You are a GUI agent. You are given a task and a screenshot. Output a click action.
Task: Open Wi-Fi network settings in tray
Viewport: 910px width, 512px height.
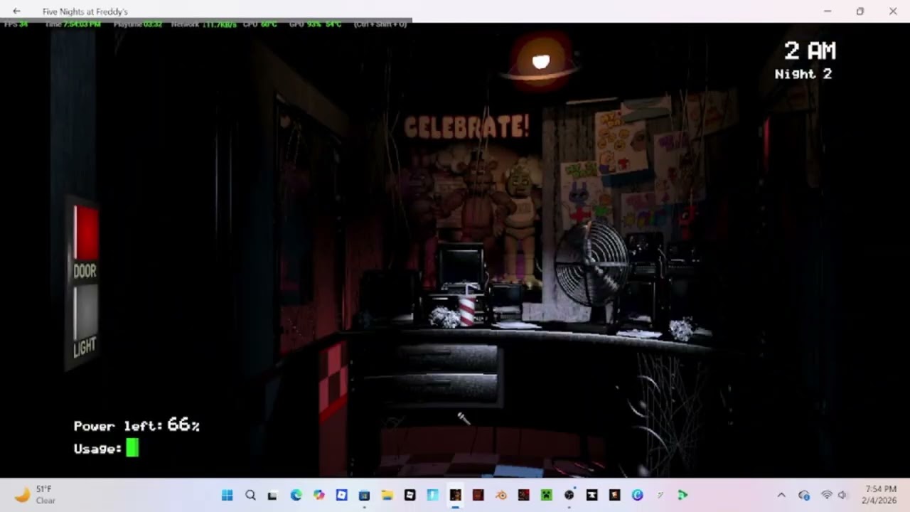coord(826,495)
